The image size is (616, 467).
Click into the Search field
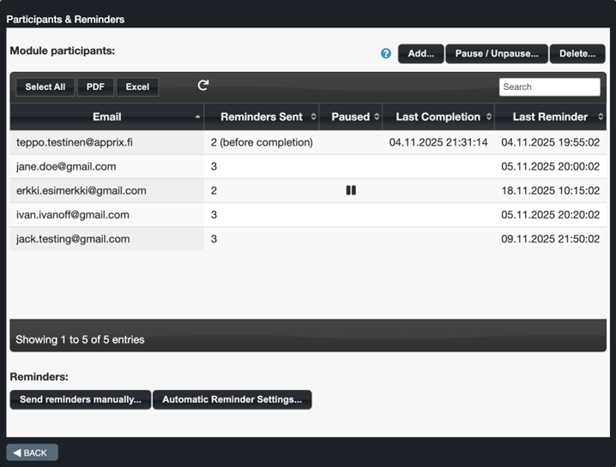549,87
